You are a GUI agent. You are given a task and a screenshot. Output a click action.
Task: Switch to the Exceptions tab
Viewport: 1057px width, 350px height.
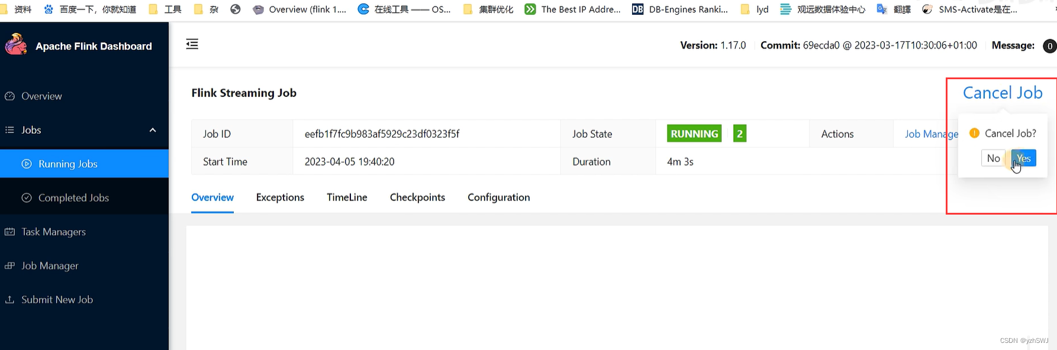280,197
